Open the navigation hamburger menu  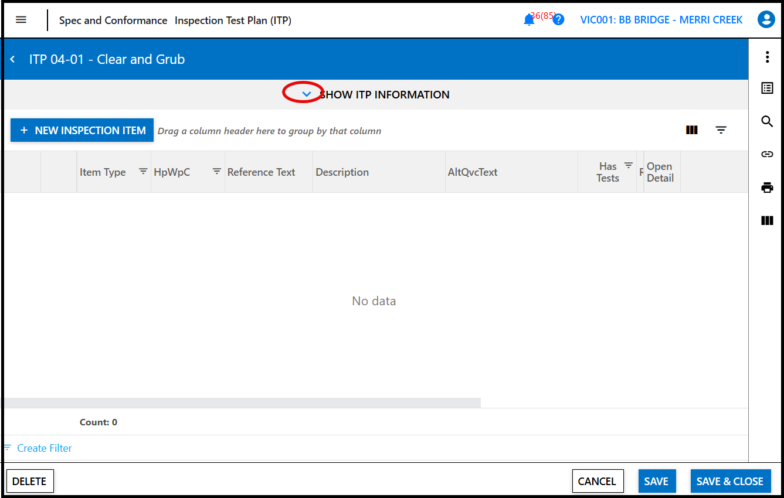[x=21, y=19]
